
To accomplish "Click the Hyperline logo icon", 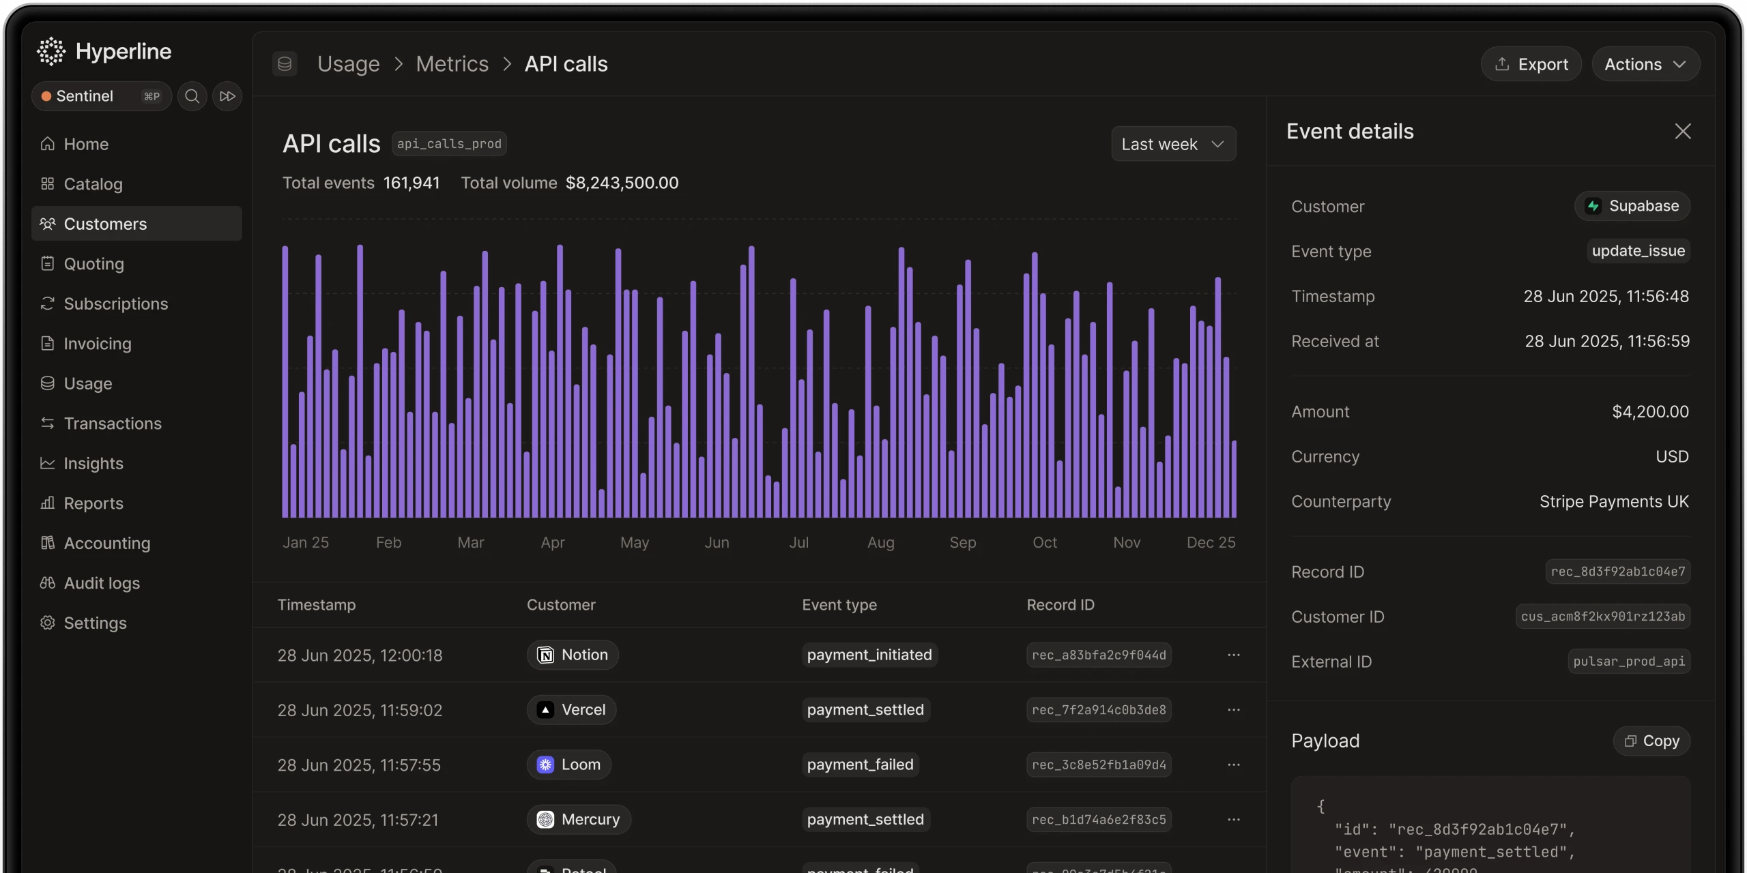I will [51, 51].
